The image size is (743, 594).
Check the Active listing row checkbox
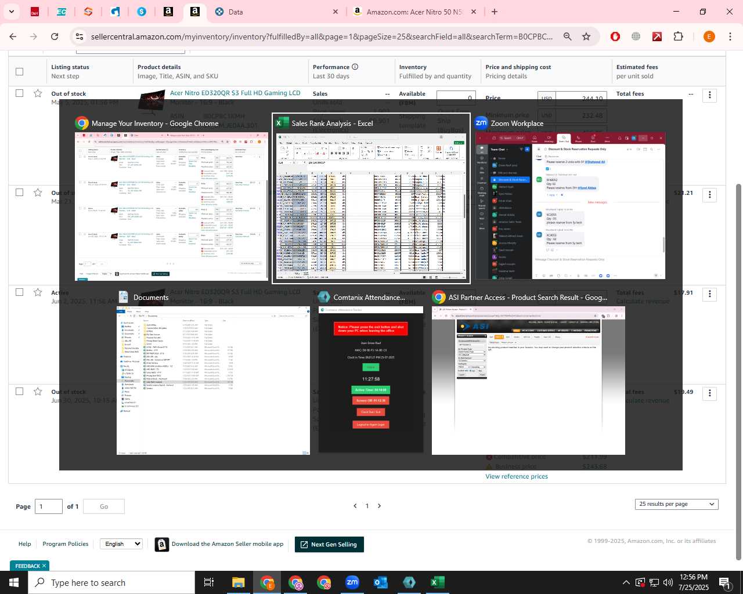20,292
